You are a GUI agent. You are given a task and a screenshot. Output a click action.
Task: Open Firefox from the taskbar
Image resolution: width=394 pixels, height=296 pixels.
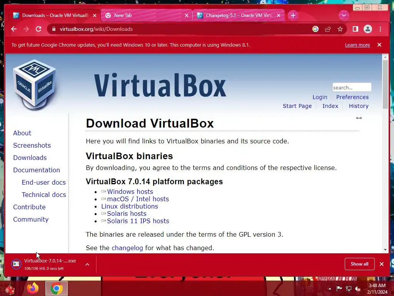click(x=33, y=288)
